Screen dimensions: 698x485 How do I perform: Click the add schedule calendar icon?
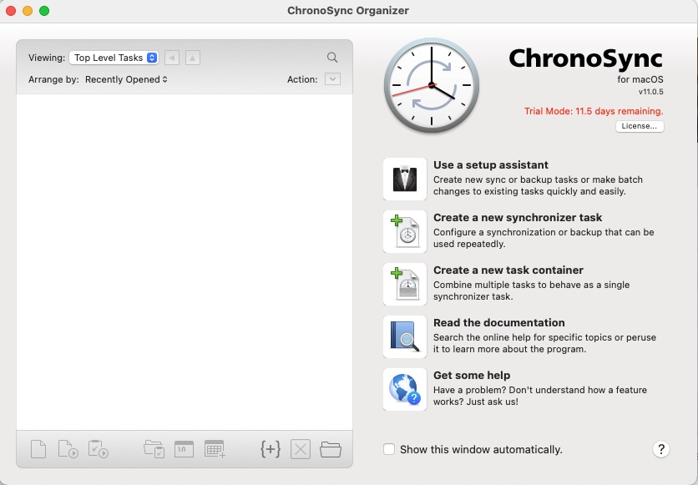(x=215, y=449)
